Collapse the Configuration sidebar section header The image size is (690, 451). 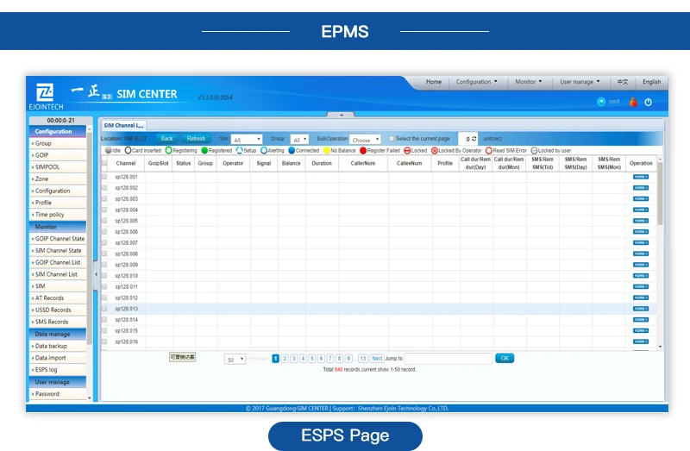click(58, 131)
